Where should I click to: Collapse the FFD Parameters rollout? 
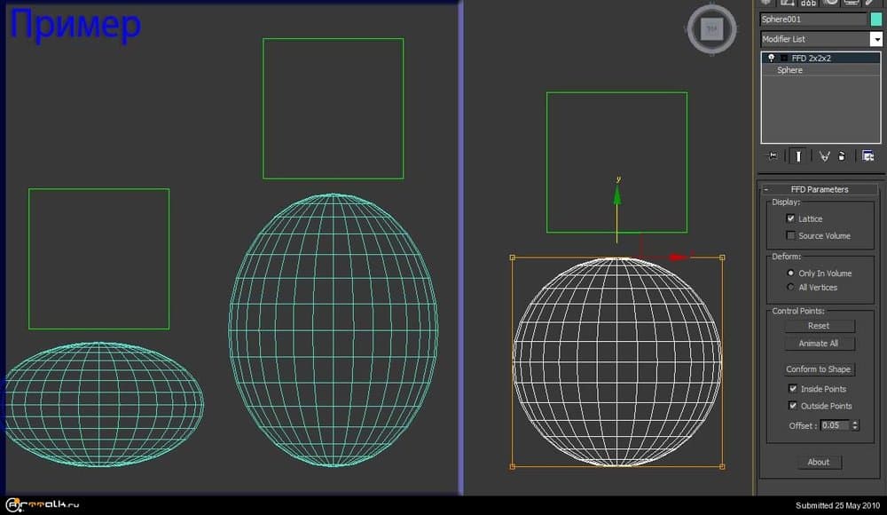pyautogui.click(x=819, y=189)
